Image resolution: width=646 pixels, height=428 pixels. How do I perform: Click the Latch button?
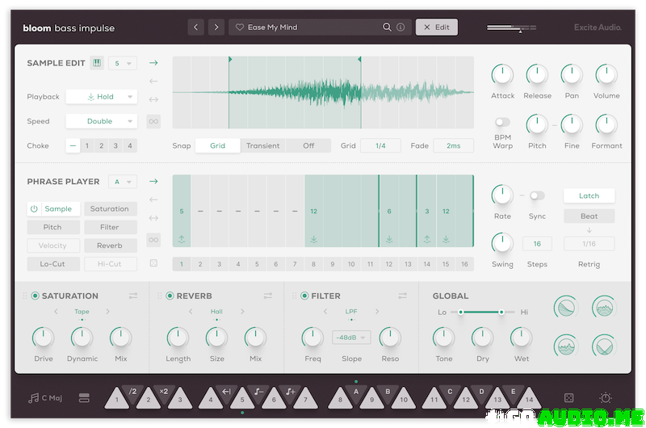click(x=589, y=195)
